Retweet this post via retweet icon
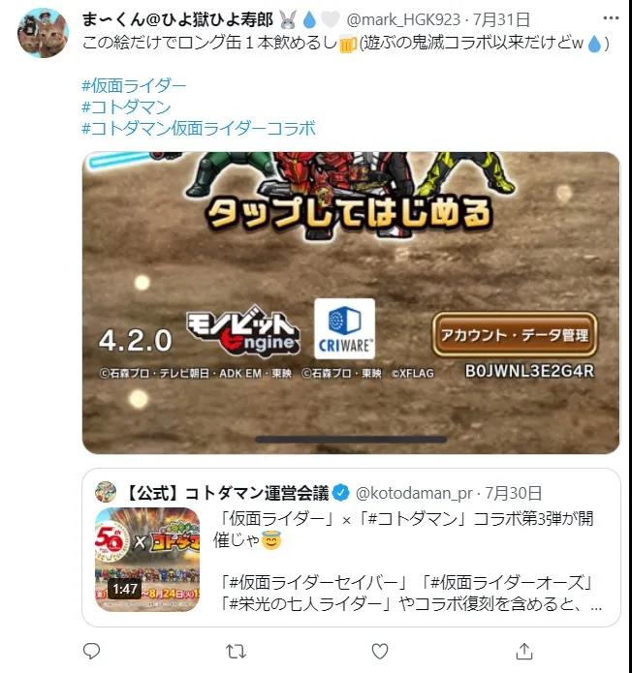The image size is (632, 673). click(236, 652)
